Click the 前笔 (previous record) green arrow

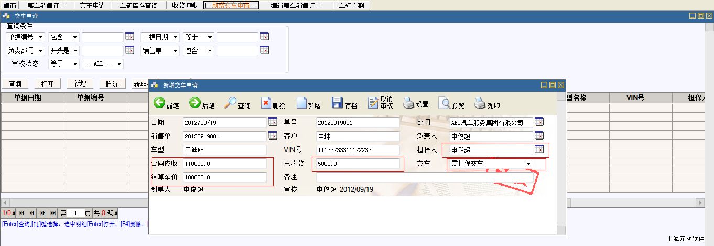click(159, 103)
